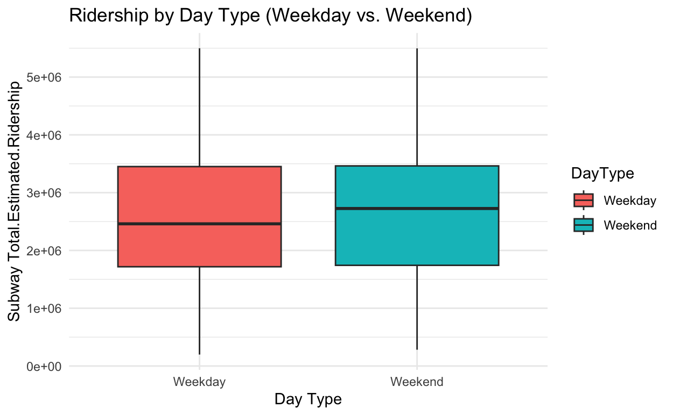The height and width of the screenshot is (415, 673).
Task: Click the teal Weekend legend swatch
Action: click(584, 225)
